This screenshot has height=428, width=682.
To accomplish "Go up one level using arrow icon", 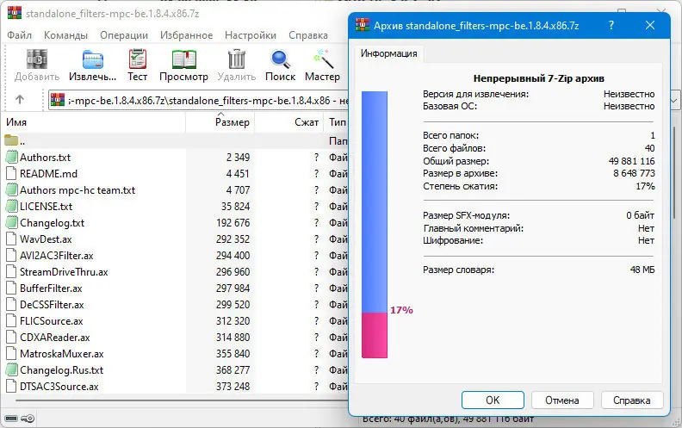I will (x=20, y=100).
